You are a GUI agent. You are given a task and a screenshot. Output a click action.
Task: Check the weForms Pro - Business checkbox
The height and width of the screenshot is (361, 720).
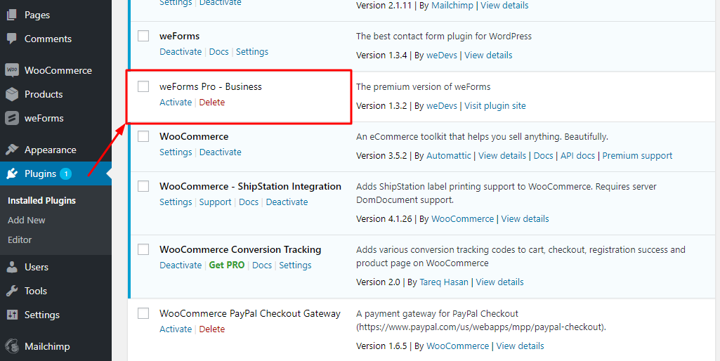pyautogui.click(x=143, y=86)
